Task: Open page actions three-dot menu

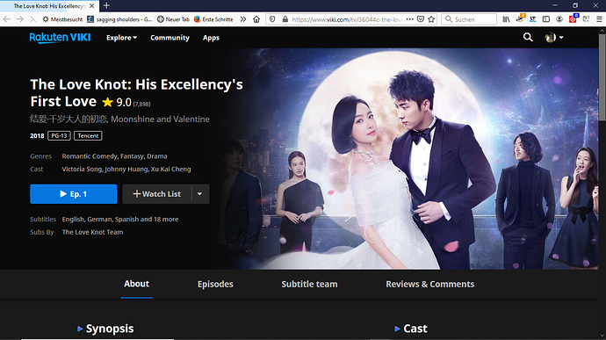Action: coord(410,19)
